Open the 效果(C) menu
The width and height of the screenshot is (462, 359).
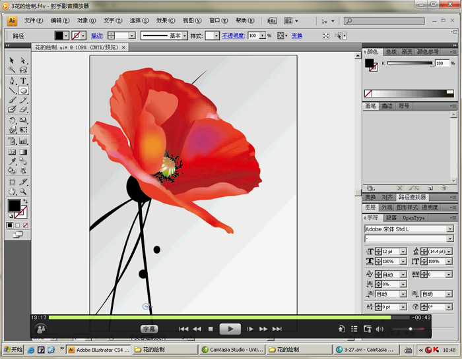[x=166, y=20]
